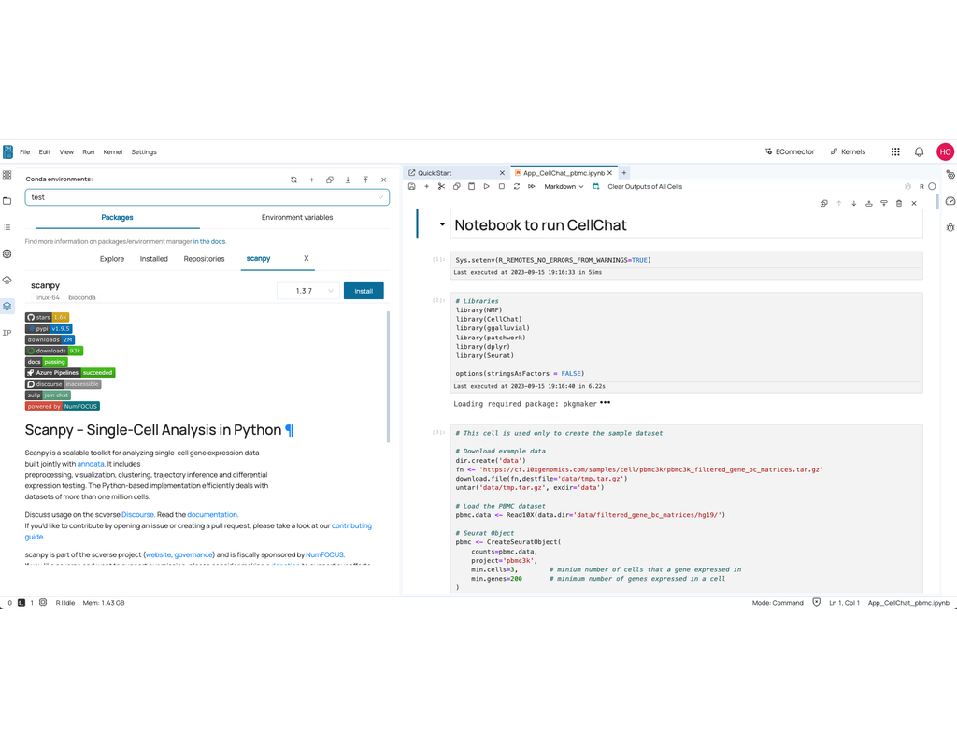This screenshot has height=748, width=957.
Task: Save the App_CellChat notebook
Action: (411, 186)
